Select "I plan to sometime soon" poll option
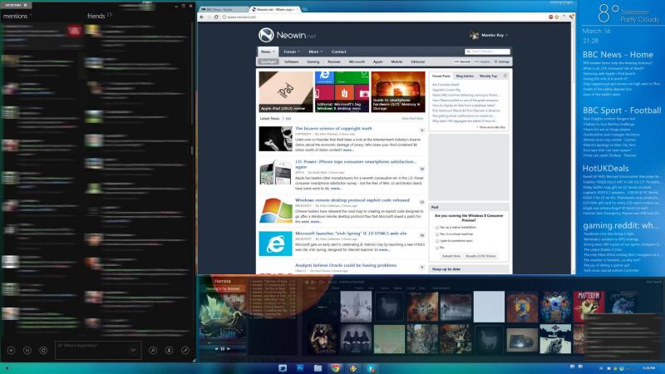665x374 pixels. [437, 241]
